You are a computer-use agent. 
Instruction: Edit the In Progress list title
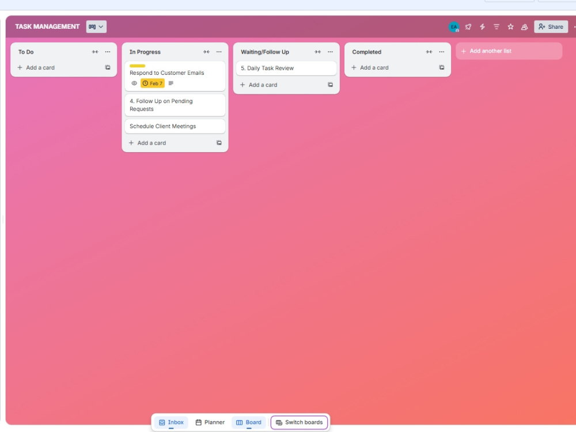[x=145, y=52]
